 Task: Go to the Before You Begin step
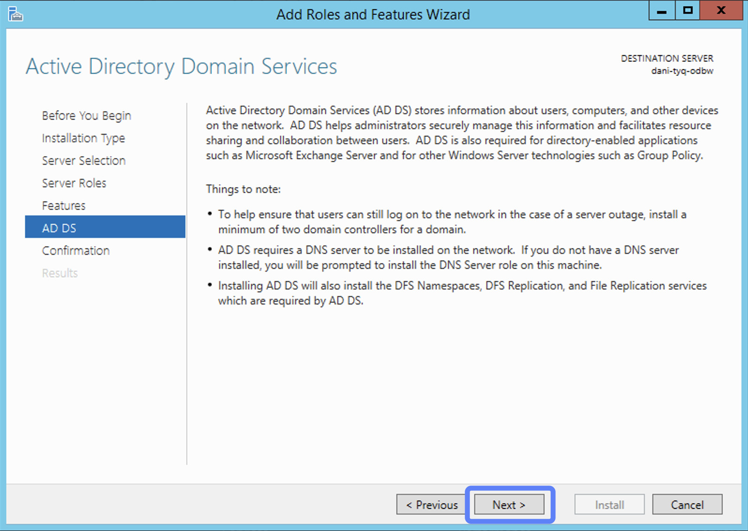pyautogui.click(x=86, y=115)
